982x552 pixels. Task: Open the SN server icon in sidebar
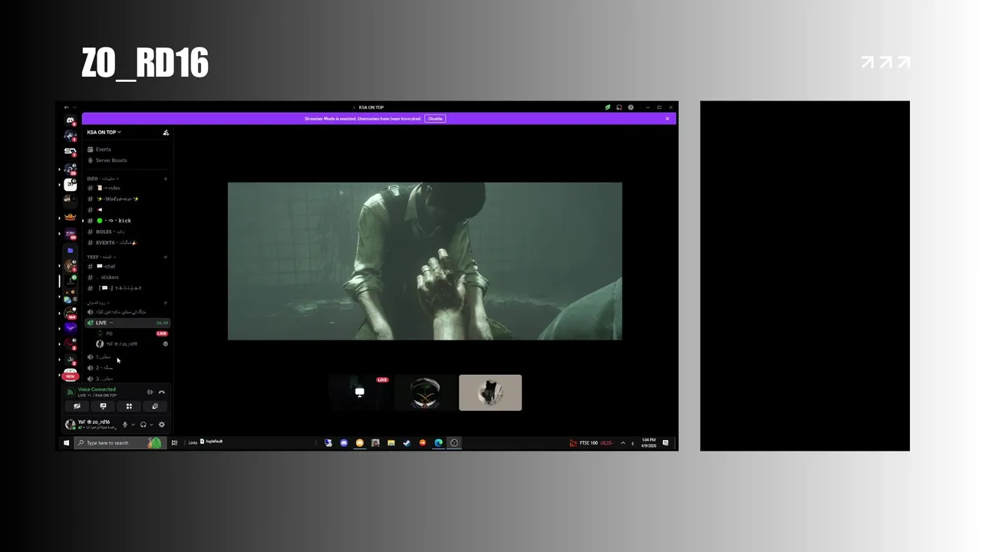tap(71, 151)
